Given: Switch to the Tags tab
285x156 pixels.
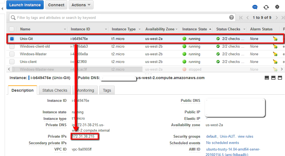Looking at the screenshot, I should [107, 90].
